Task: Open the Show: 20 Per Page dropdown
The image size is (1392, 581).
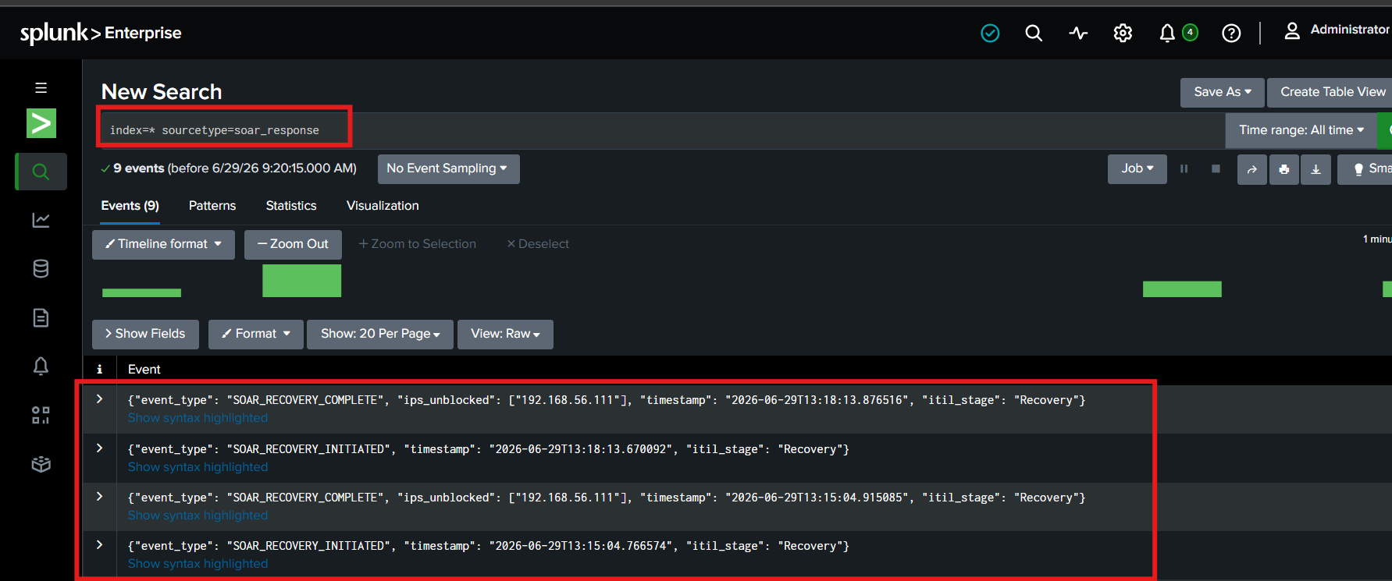Action: coord(380,334)
